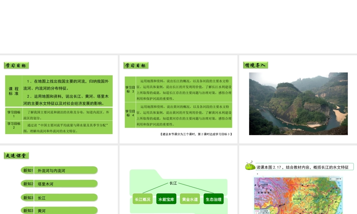Click text starting 运用地图和资料，说出黄河的概况
Viewport: 357px width, 214px height.
coord(184,115)
